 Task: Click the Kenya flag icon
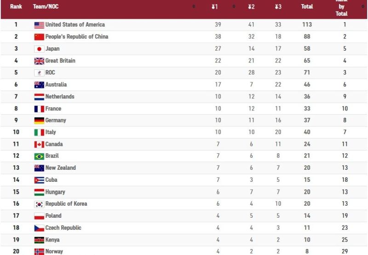coord(39,240)
